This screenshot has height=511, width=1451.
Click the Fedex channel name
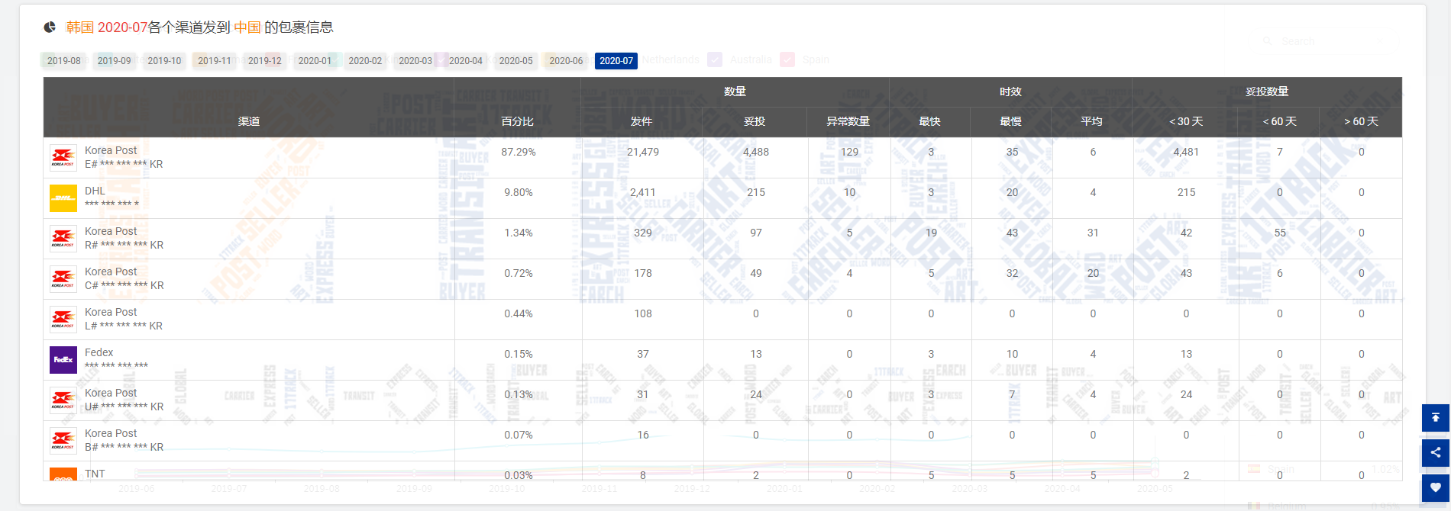[x=99, y=352]
